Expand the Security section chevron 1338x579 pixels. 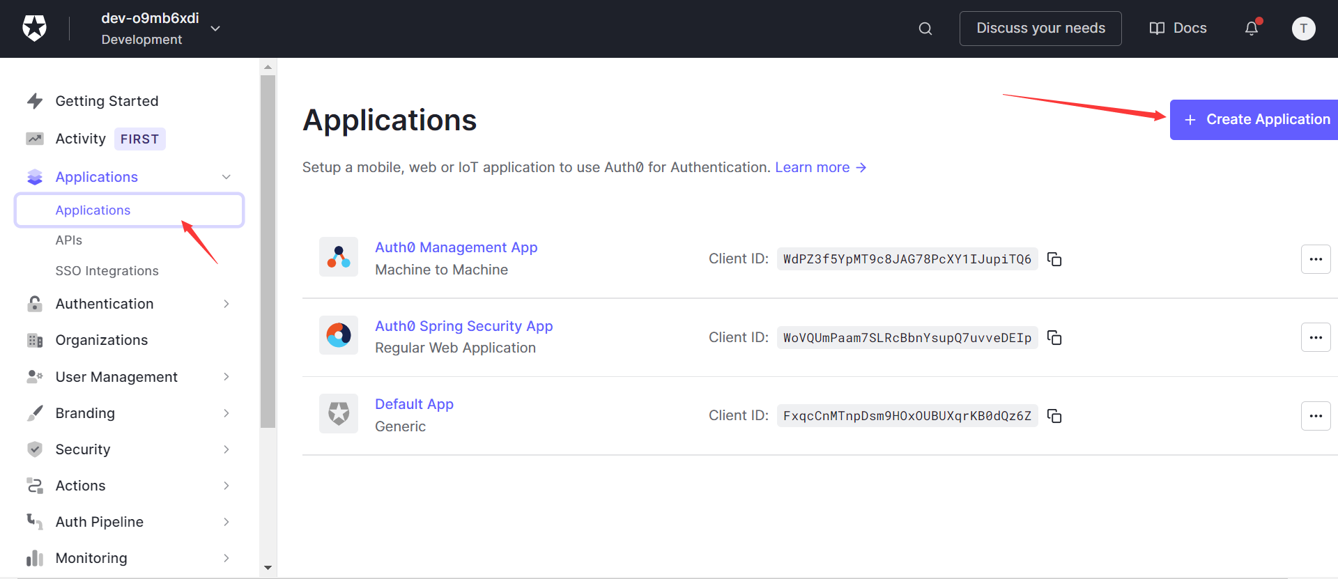[226, 449]
